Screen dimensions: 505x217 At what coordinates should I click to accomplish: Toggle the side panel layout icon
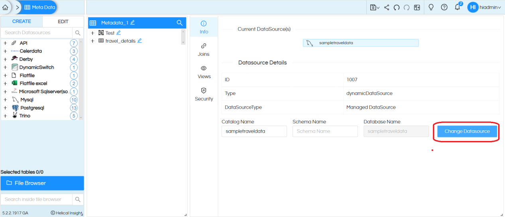[417, 7]
